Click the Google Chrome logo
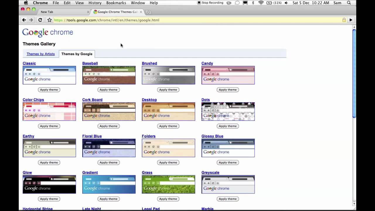This screenshot has height=211, width=375. tap(48, 33)
